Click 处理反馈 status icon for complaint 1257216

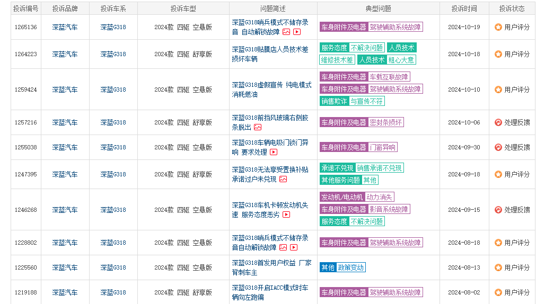point(498,122)
